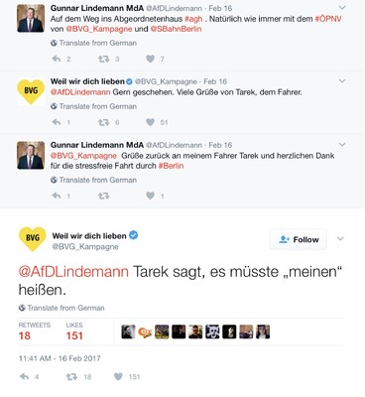Reply to main tweet showing 4 replies
The image size is (365, 397).
pyautogui.click(x=25, y=376)
